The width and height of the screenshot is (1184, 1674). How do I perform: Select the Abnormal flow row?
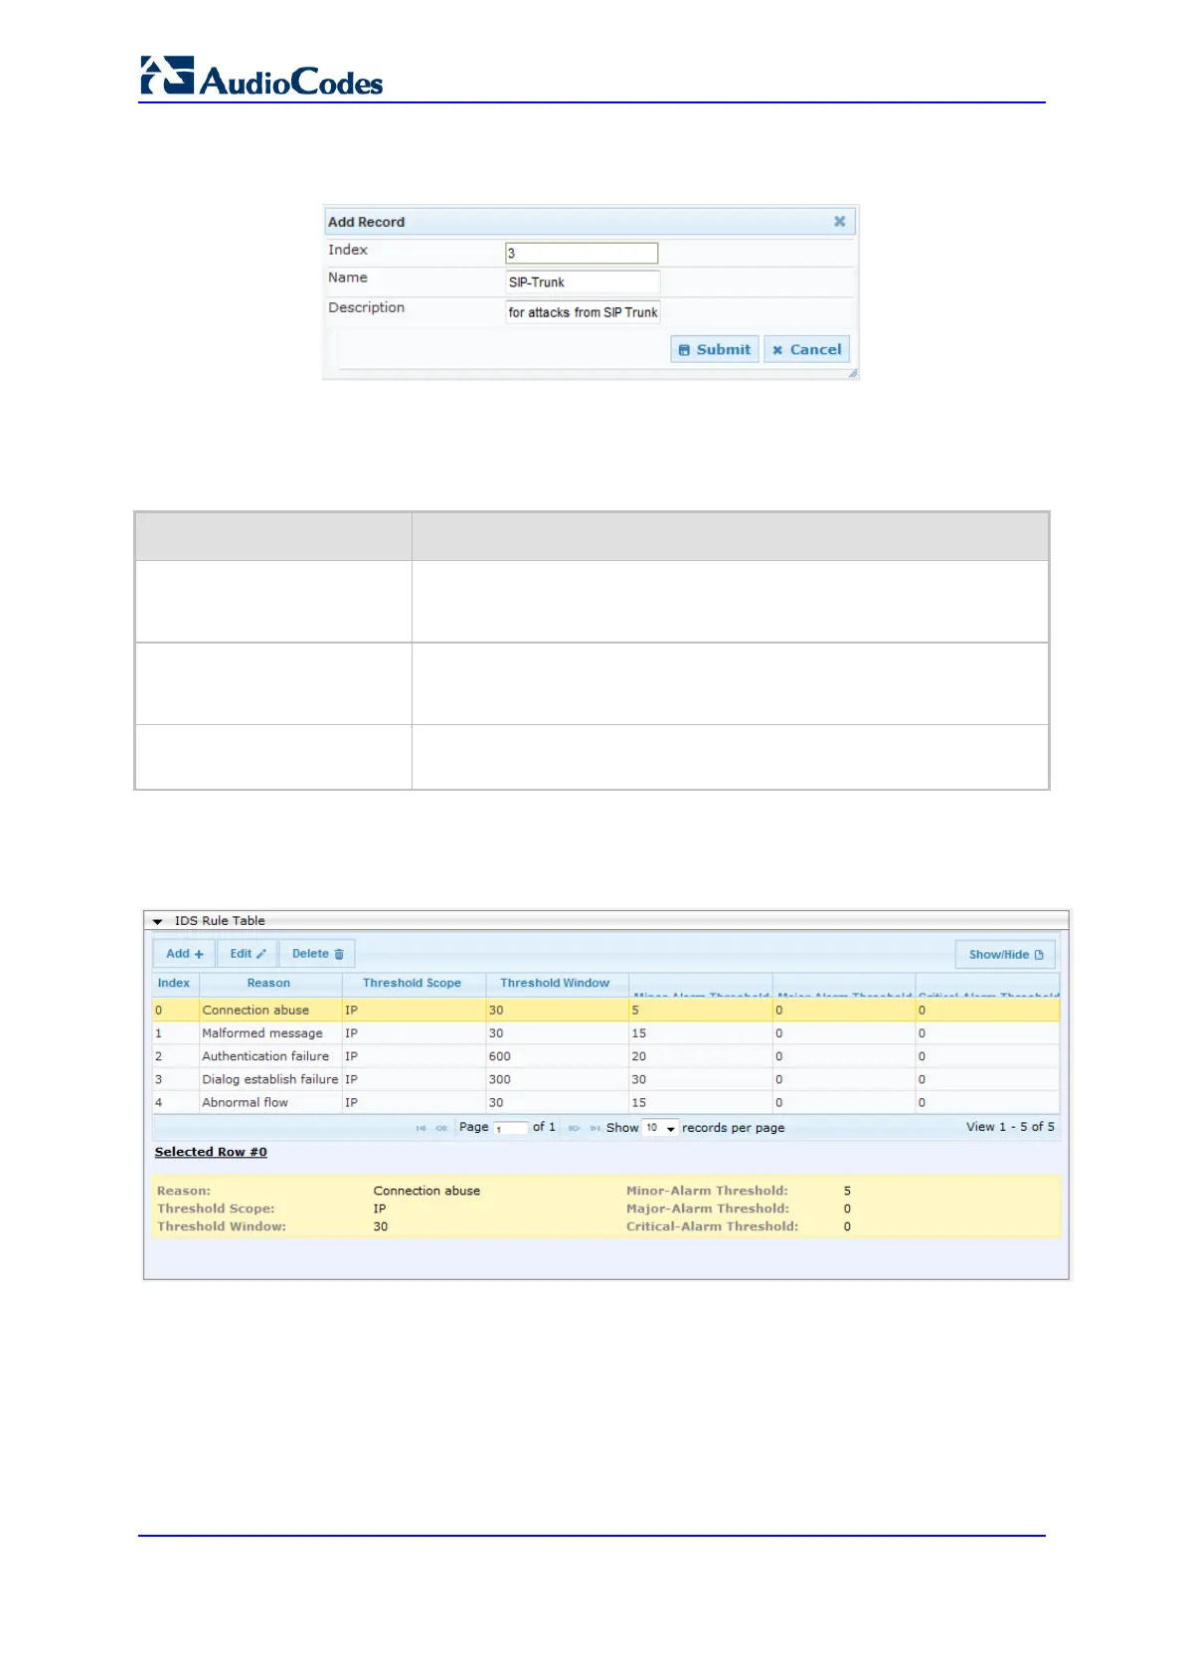click(x=605, y=1102)
